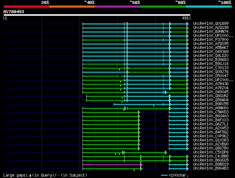The image size is (235, 178).
Task: Select hit label UniRef100_Q56WU4
Action: 211,100
